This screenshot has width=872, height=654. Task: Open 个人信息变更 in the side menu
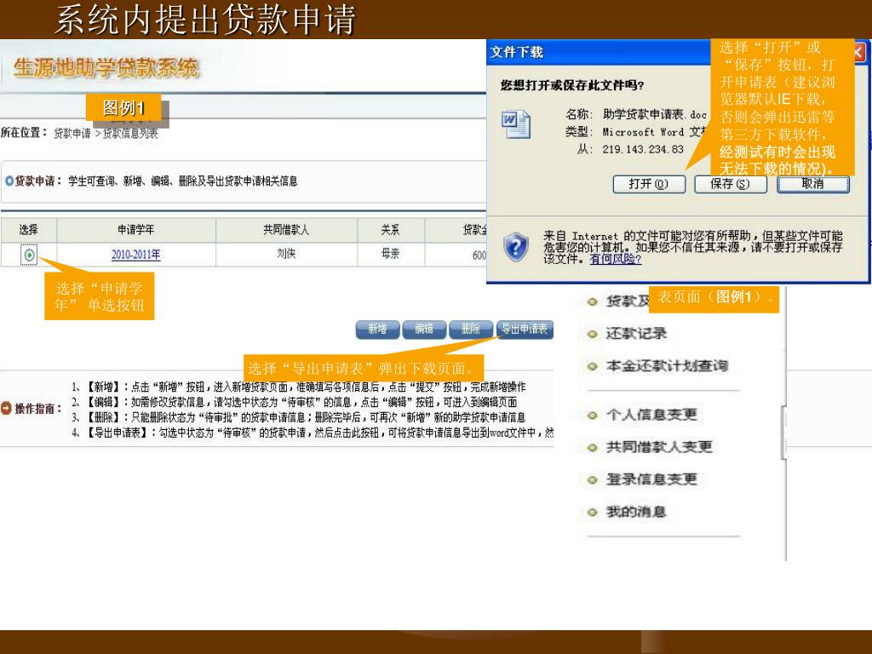coord(651,415)
